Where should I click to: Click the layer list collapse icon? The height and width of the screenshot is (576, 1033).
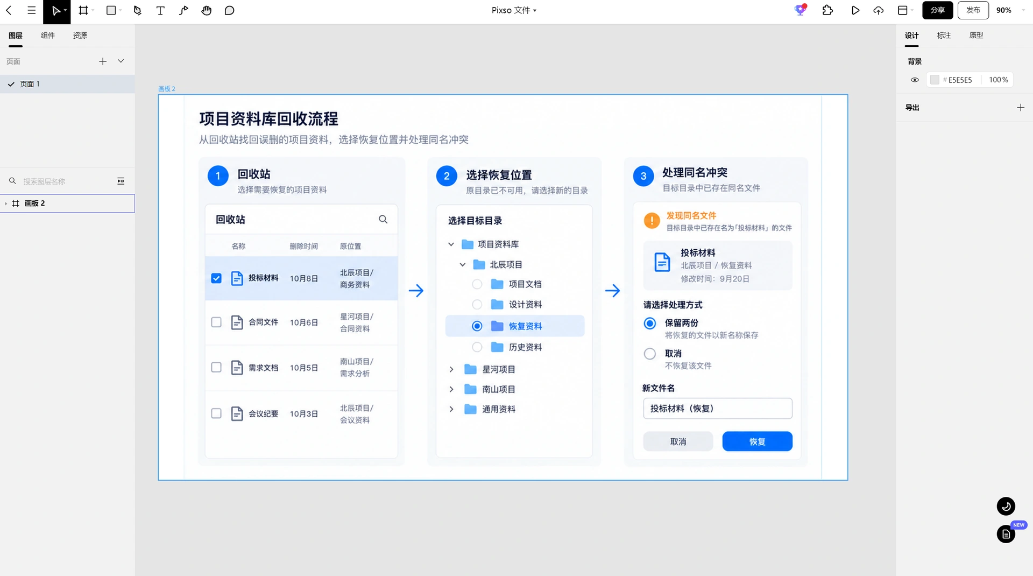click(x=121, y=181)
